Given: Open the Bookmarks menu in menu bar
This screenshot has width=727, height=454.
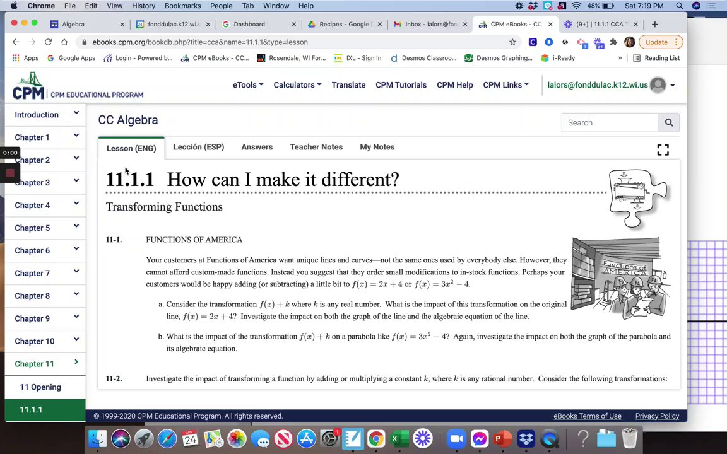Looking at the screenshot, I should (182, 6).
